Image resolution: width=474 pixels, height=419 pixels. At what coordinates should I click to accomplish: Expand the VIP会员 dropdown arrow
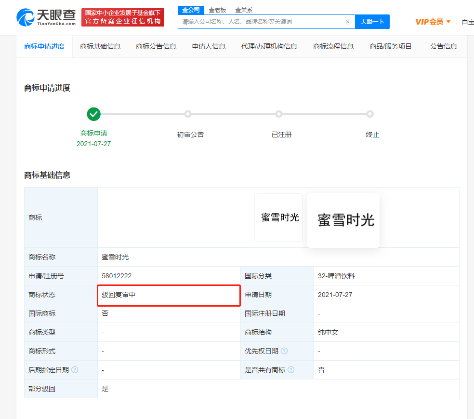pos(448,22)
